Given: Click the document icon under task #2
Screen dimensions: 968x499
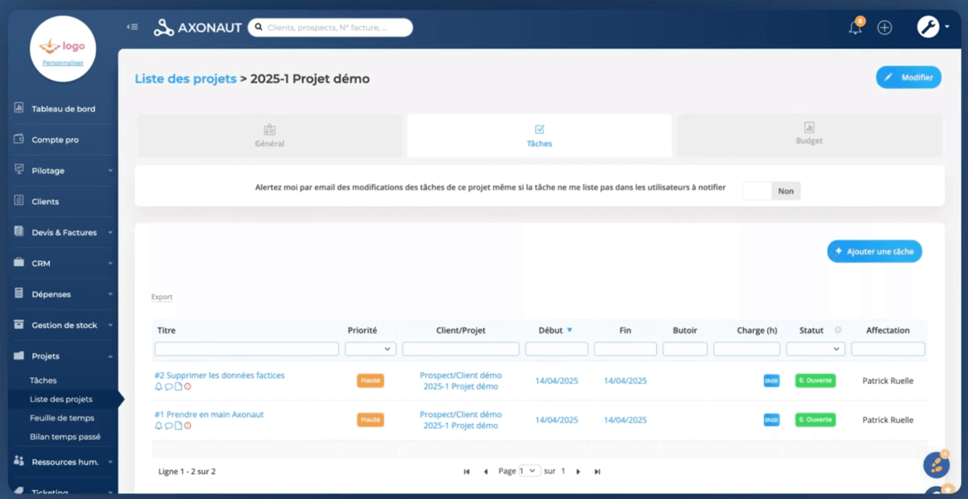Looking at the screenshot, I should pos(178,387).
